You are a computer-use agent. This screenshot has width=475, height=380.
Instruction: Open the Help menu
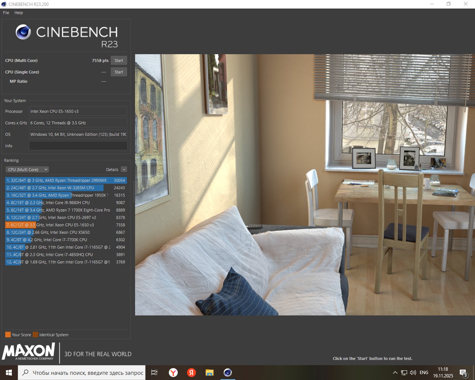pos(19,13)
